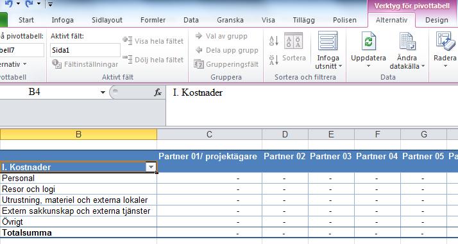This screenshot has width=458, height=244.
Task: Click the Ändra datakälla icon
Action: (407, 41)
